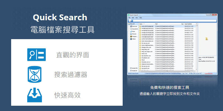Tick the Documents checkbox

point(129,29)
